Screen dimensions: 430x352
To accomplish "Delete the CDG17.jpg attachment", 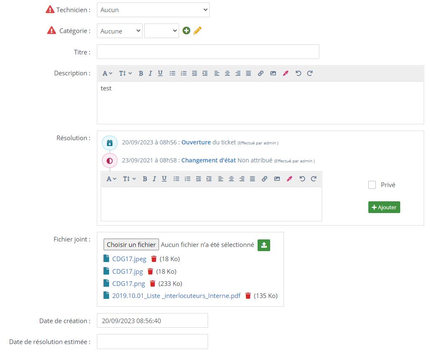I will point(150,271).
